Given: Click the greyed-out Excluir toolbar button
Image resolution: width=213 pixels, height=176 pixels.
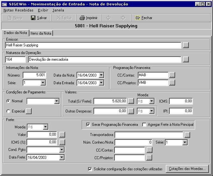Looking at the screenshot, I should (x=64, y=18).
